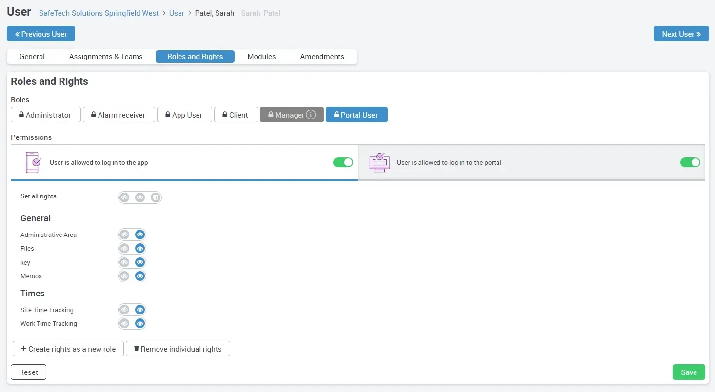
Task: Click the monitor icon for portal login
Action: pos(379,162)
